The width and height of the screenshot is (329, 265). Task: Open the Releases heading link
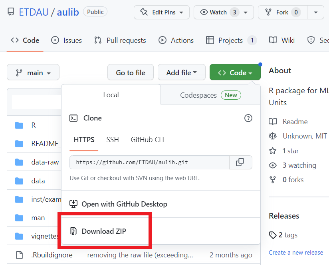tap(284, 216)
